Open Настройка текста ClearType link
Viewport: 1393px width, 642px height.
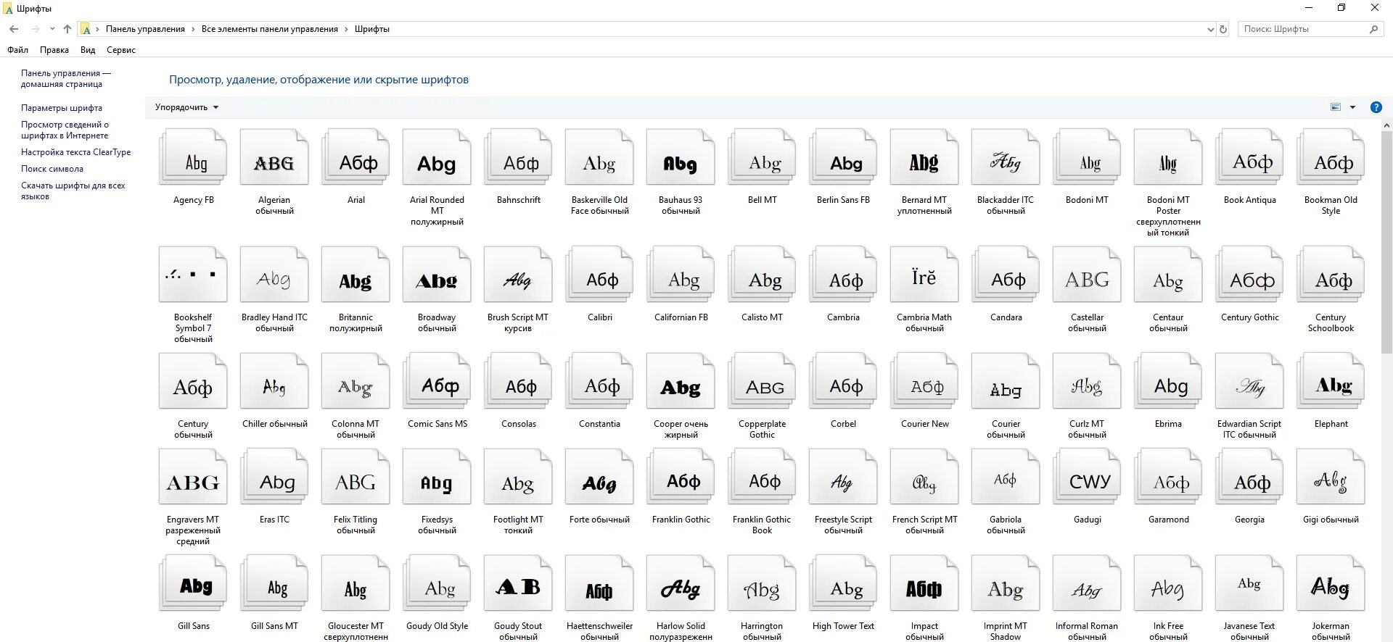76,152
